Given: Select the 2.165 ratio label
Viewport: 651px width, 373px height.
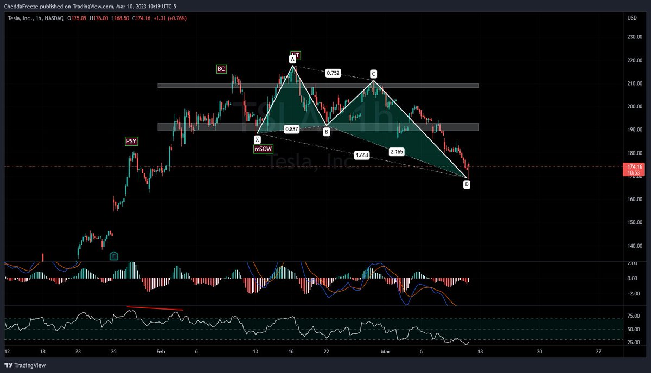Looking at the screenshot, I should 397,152.
